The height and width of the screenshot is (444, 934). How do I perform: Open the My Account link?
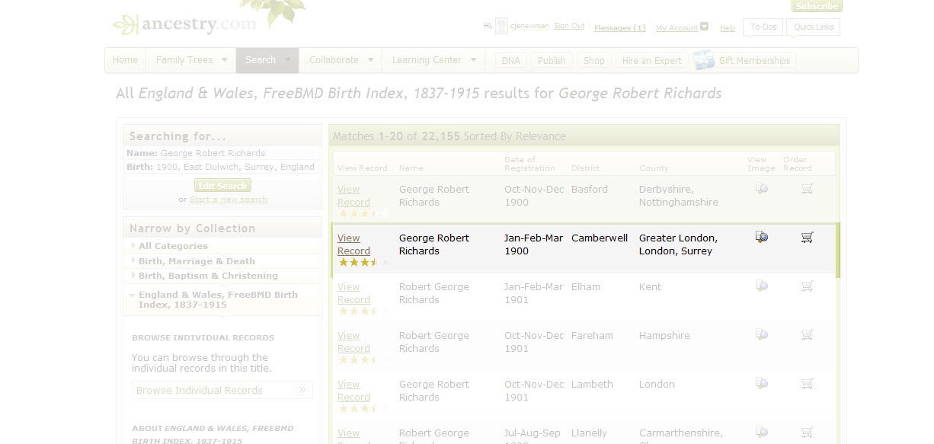point(677,28)
